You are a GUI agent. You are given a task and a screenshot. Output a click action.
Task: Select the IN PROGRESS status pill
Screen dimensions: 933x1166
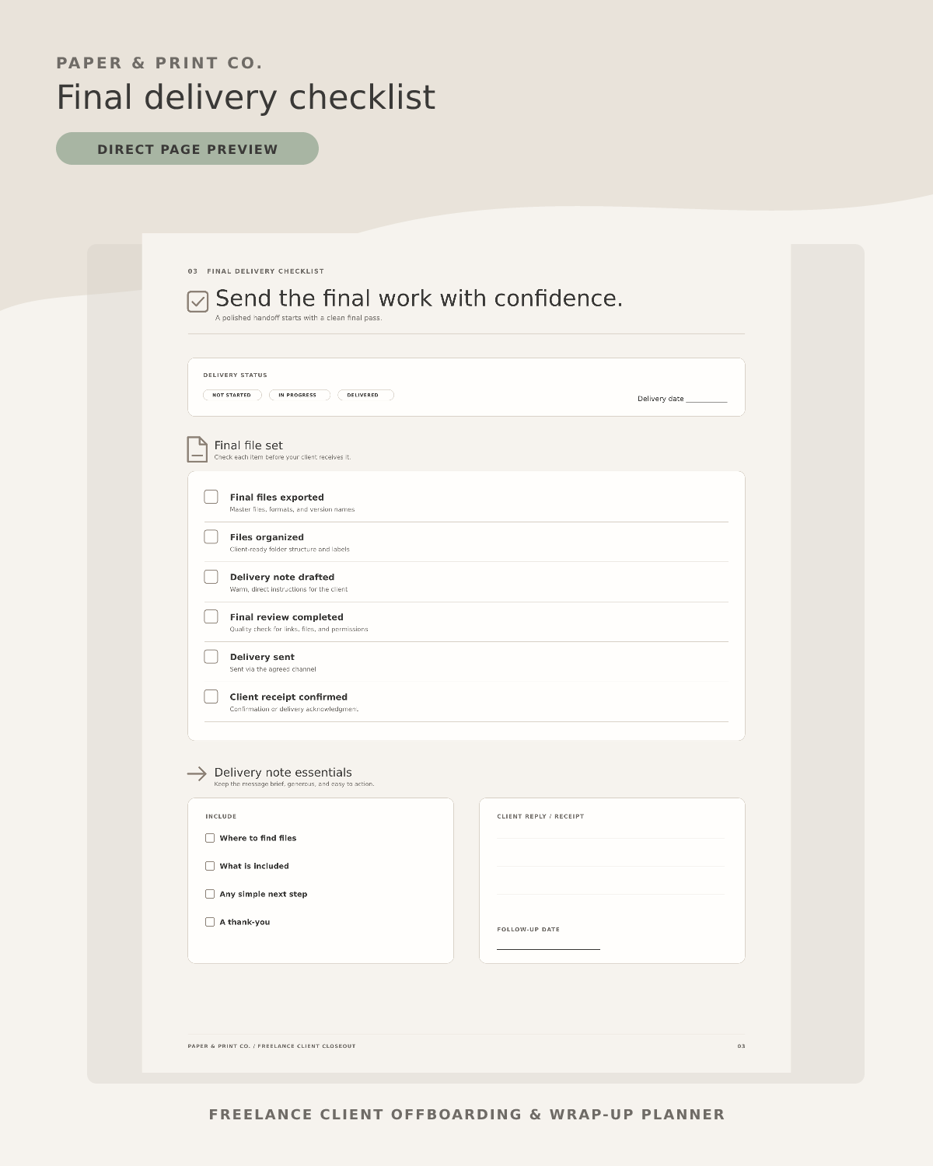[x=299, y=395]
